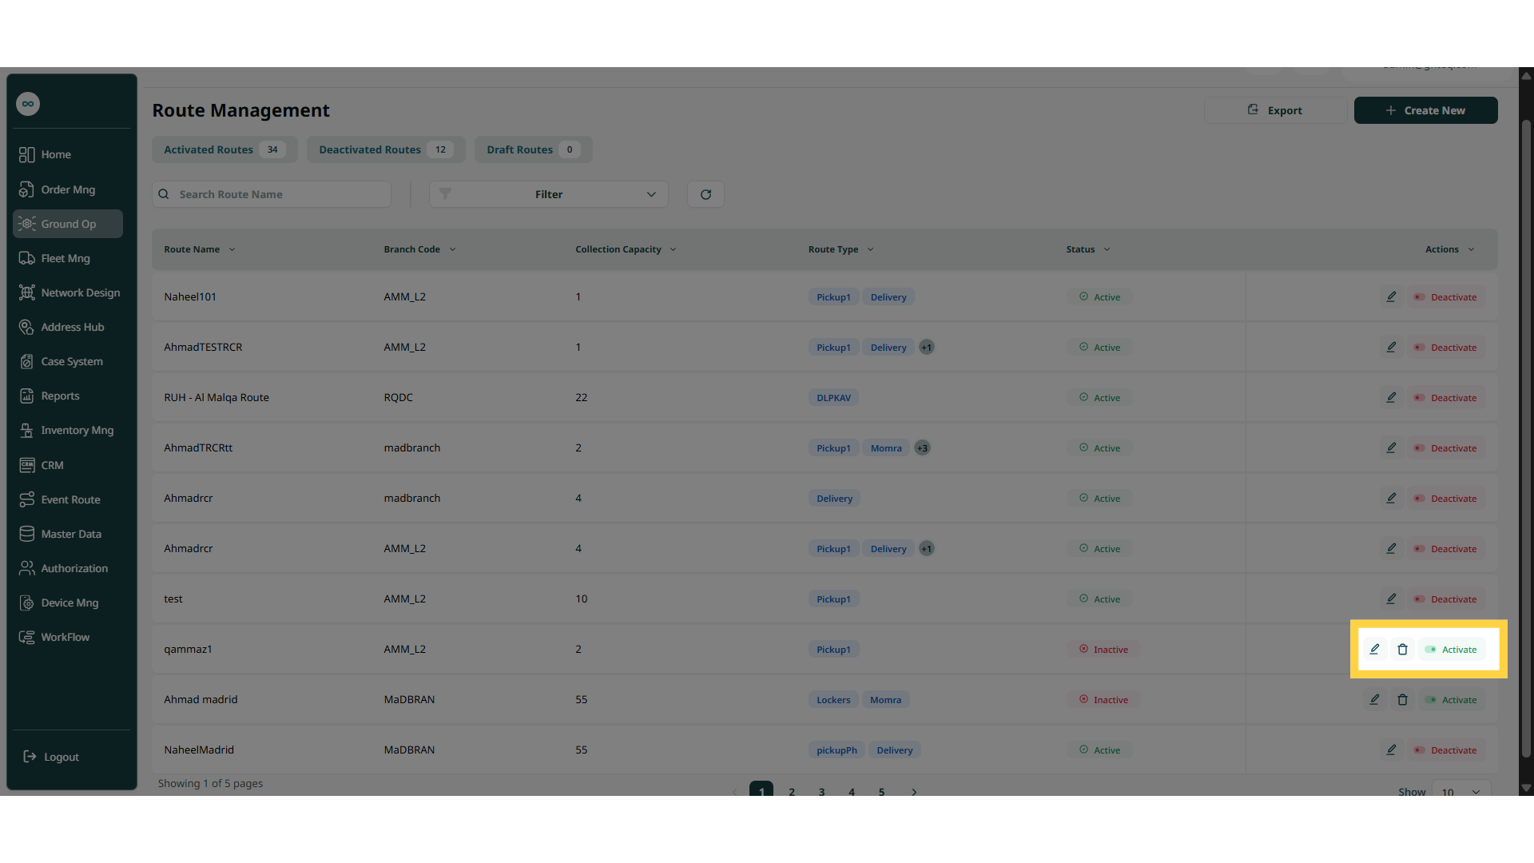1534x863 pixels.
Task: Open the Filter dropdown
Action: tap(548, 194)
